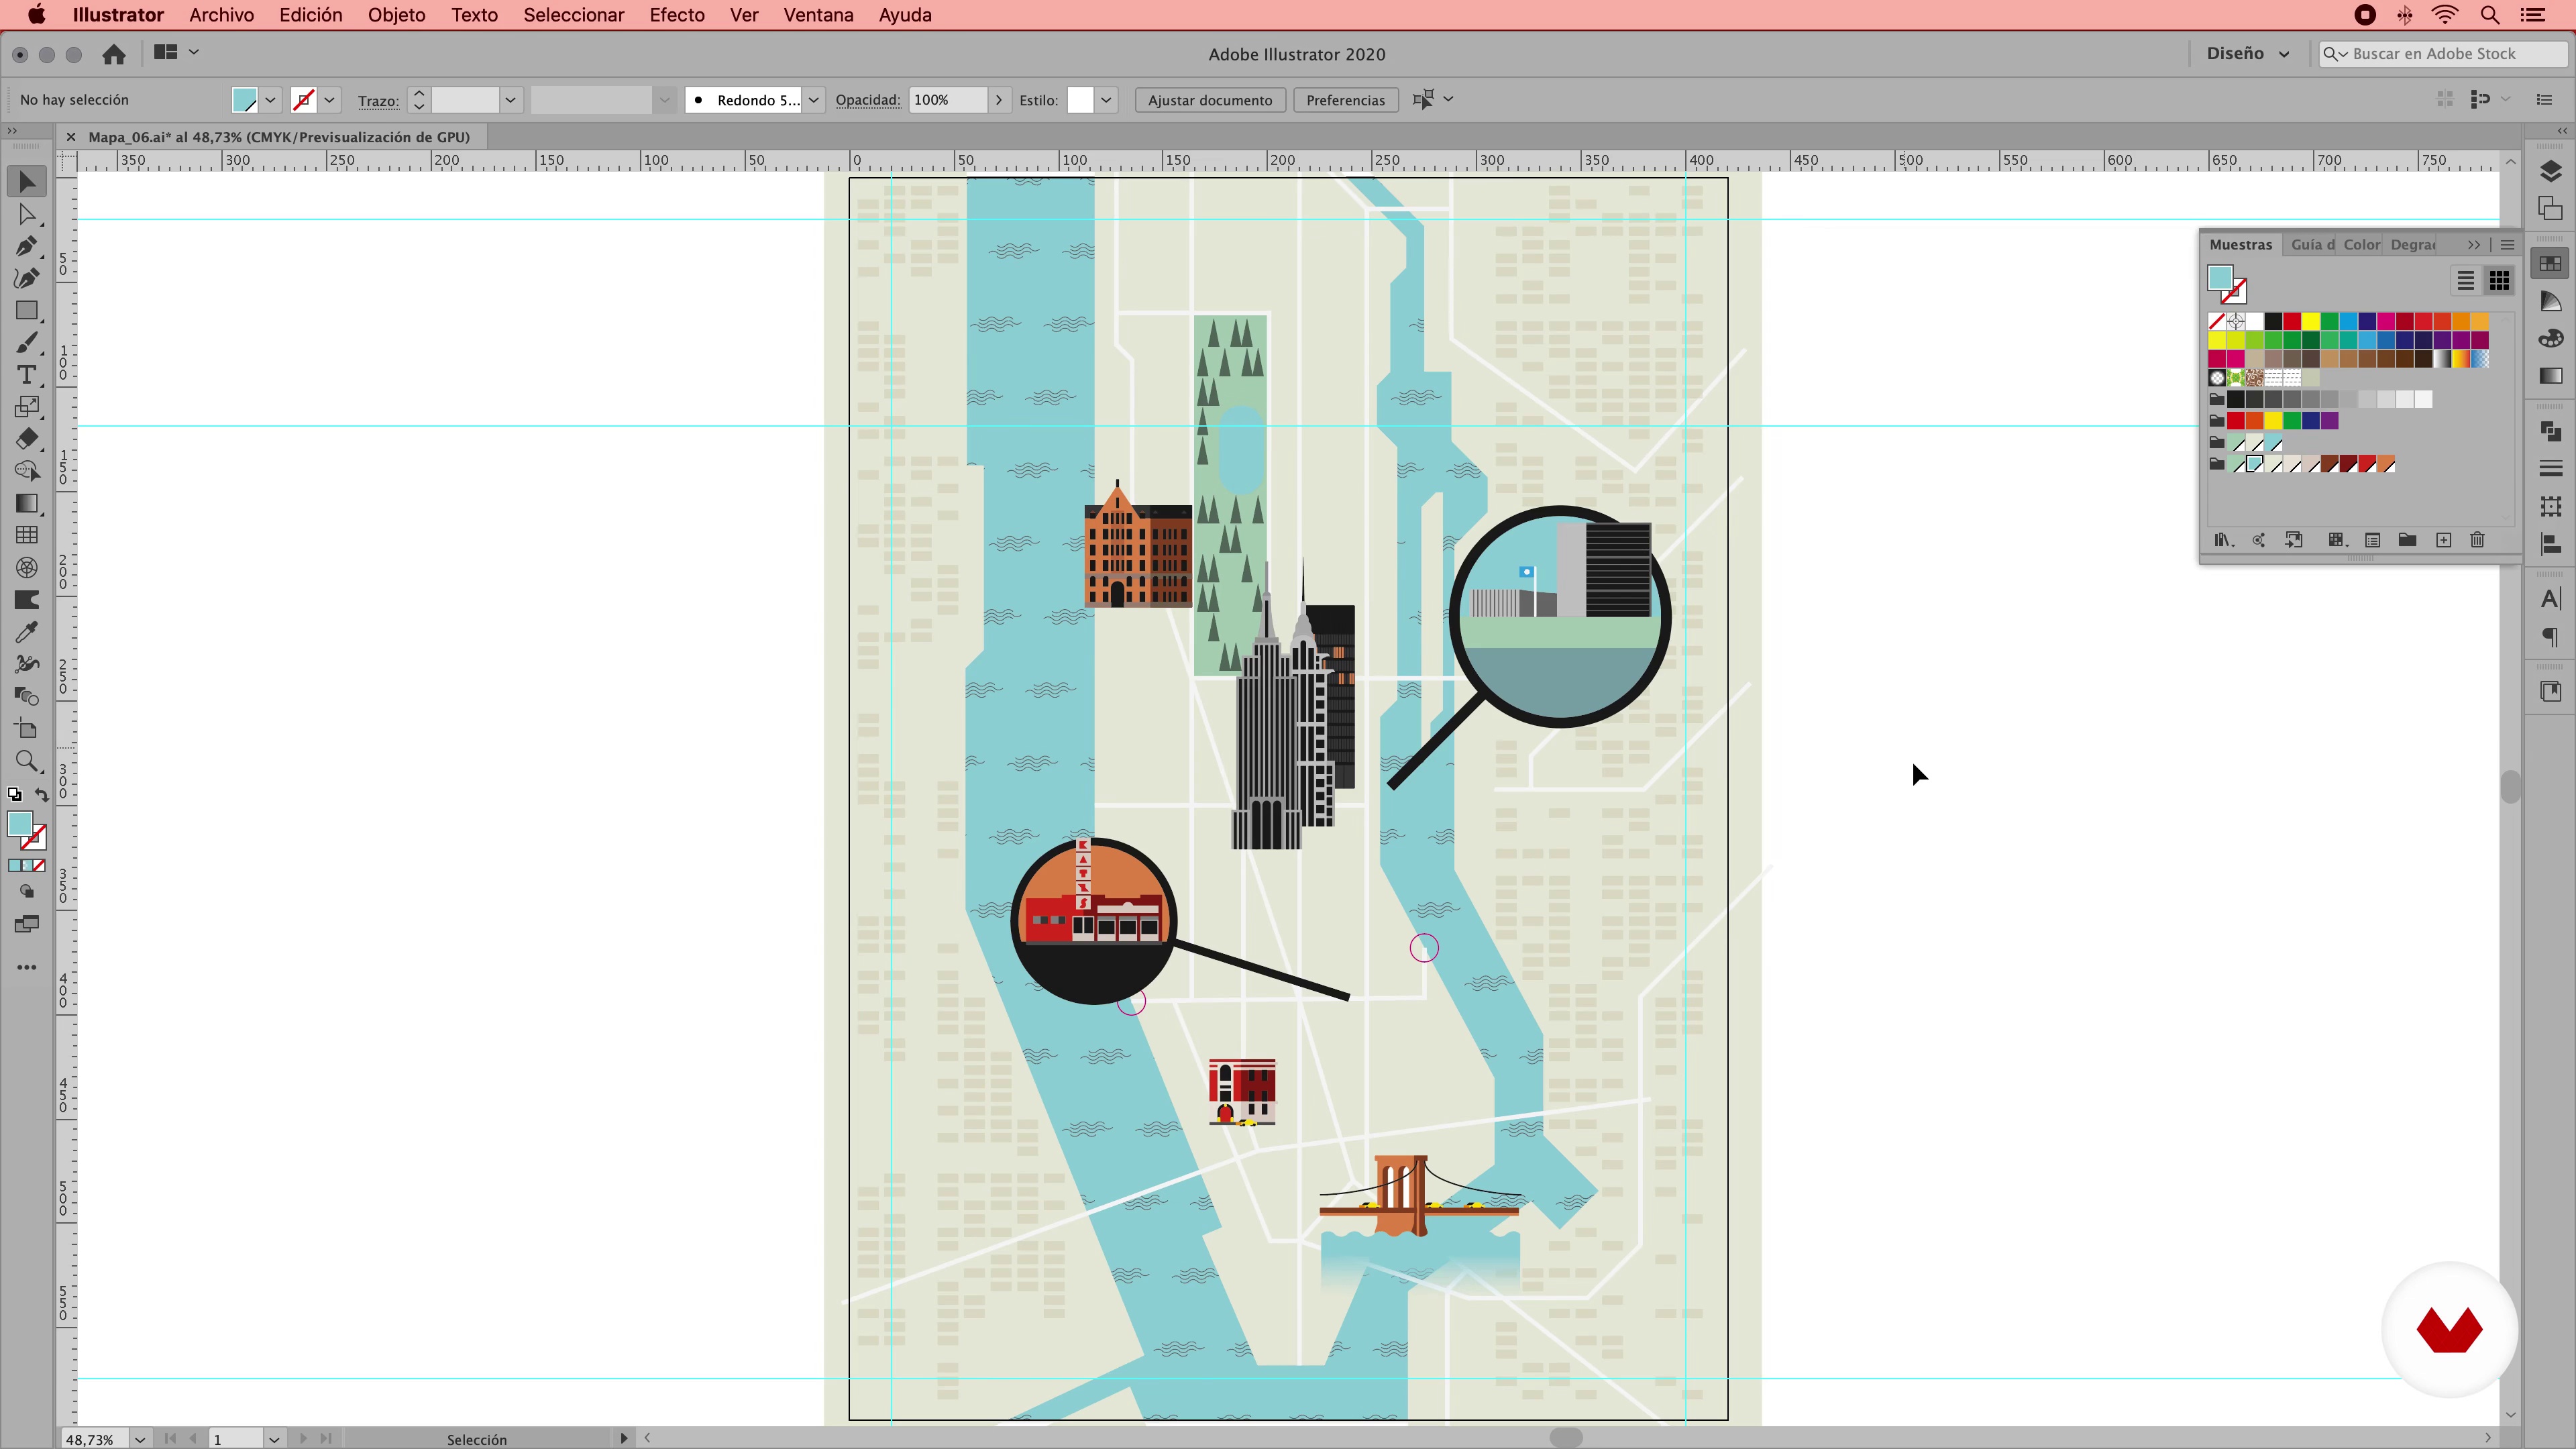Screen dimensions: 2576x1449
Task: Click the Ajustar documento button
Action: 1209,100
